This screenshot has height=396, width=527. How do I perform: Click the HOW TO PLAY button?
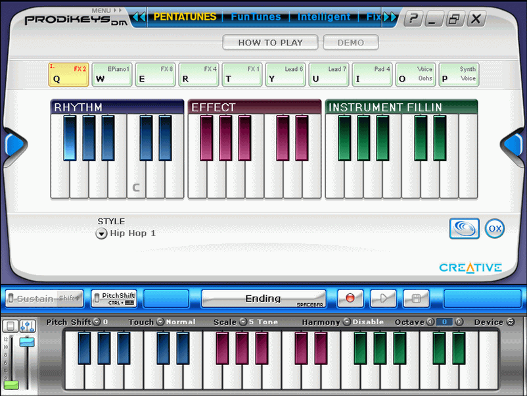point(270,42)
